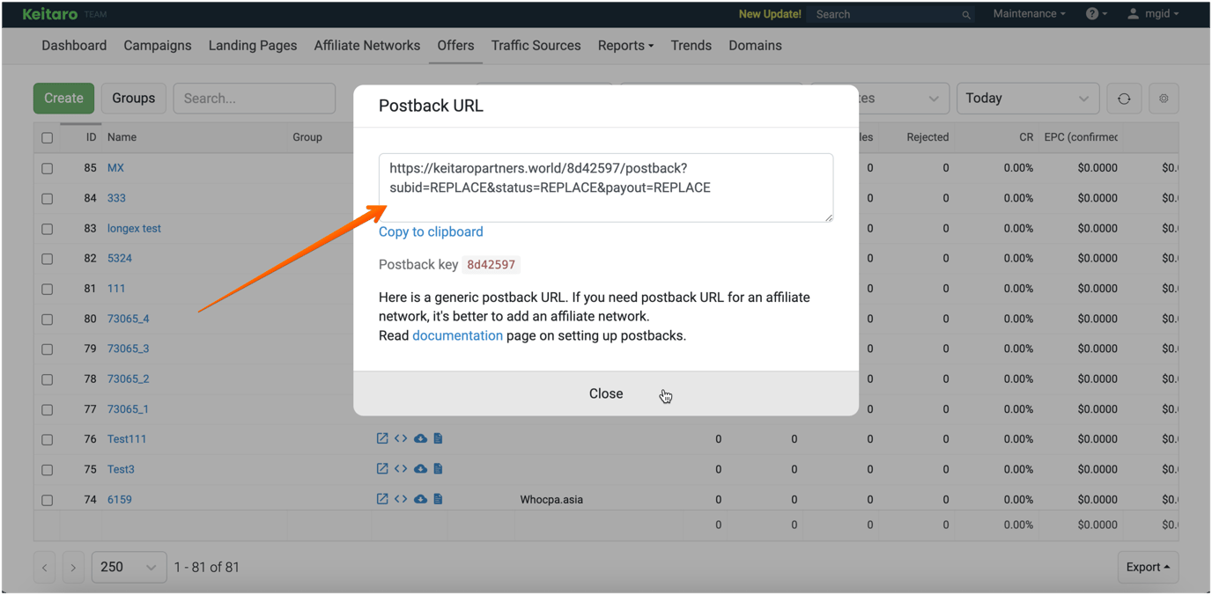
Task: Expand the Reports menu
Action: click(x=625, y=45)
